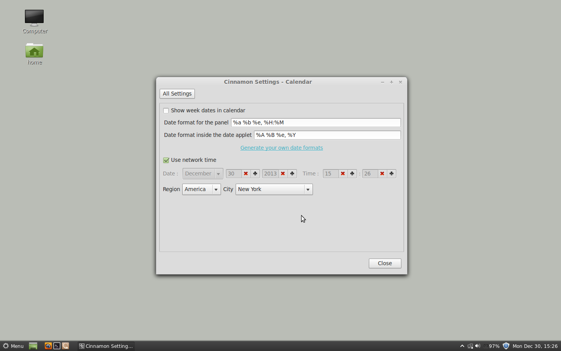Decrease the hour with the red X
Image resolution: width=561 pixels, height=351 pixels.
(x=343, y=174)
